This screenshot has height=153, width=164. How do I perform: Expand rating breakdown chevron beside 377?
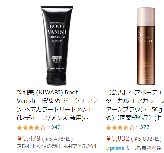click(x=137, y=127)
